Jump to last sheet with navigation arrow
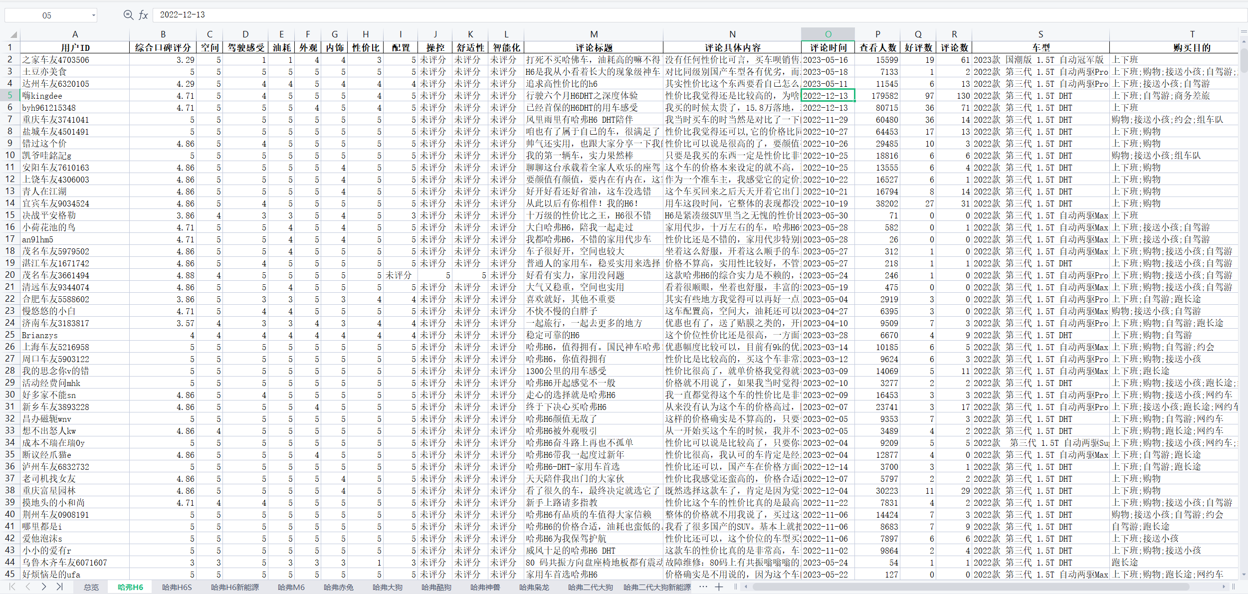The width and height of the screenshot is (1248, 594). [60, 587]
